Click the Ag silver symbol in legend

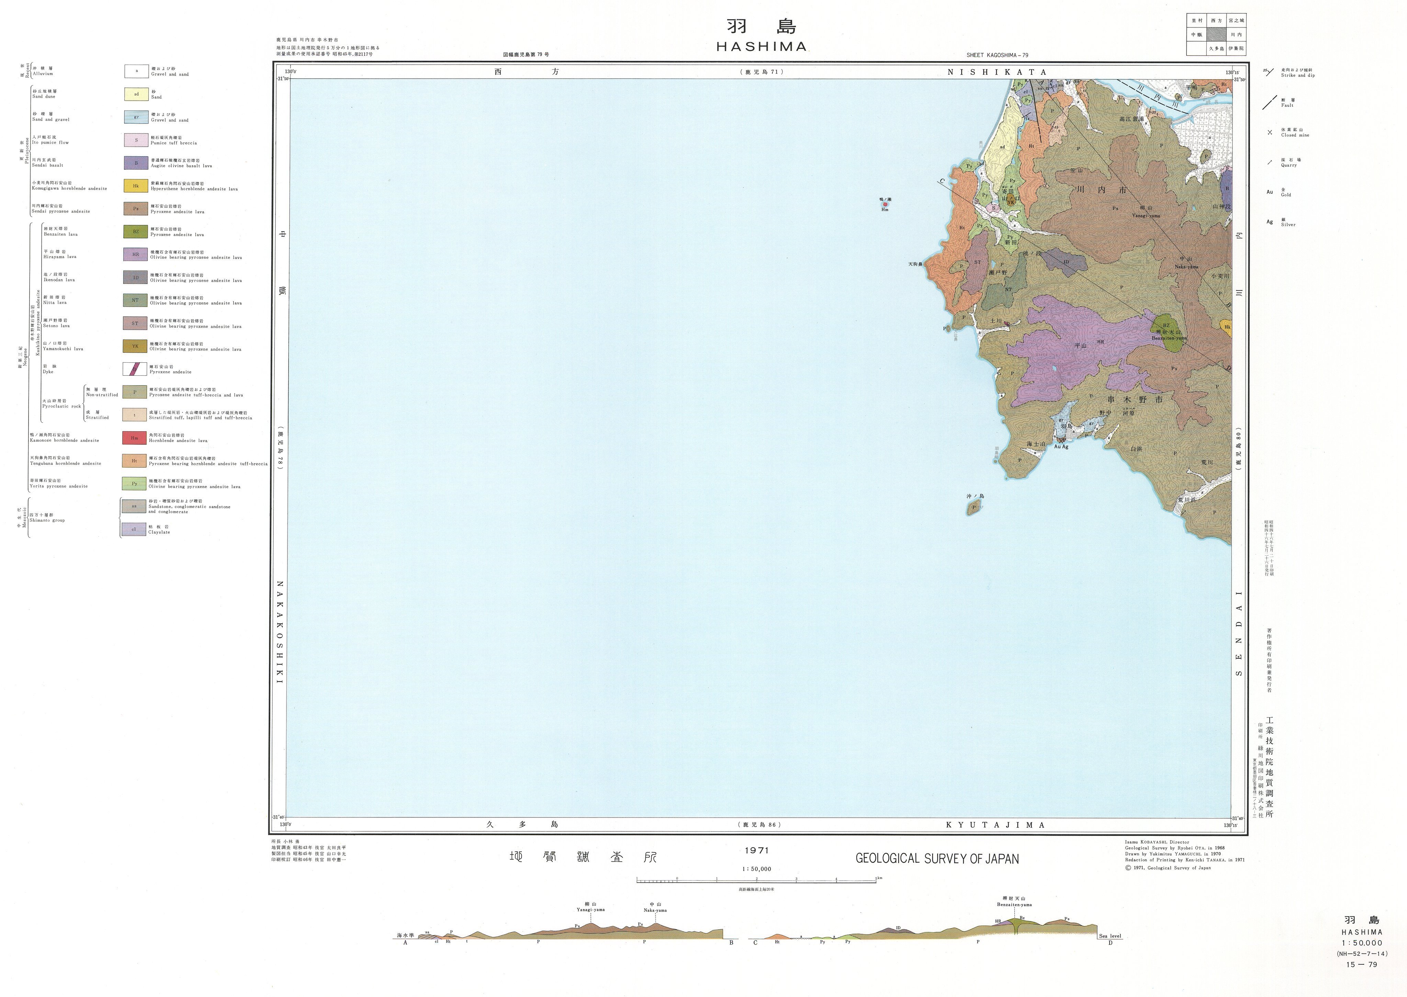point(1270,222)
